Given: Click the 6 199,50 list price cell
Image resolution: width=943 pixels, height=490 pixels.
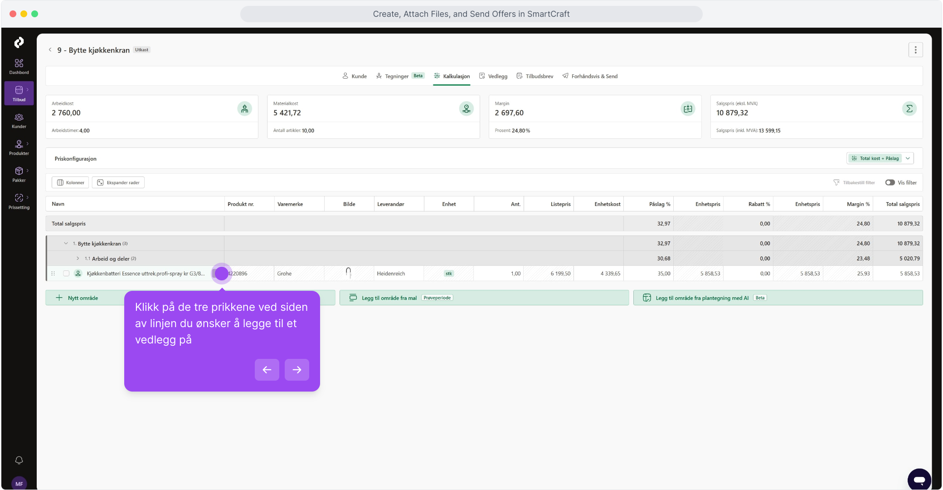Looking at the screenshot, I should (549, 274).
